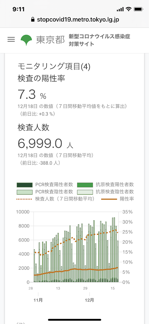Tap the stopcovid19.metro.tokyo.lg.jp address bar
Image resolution: width=149 pixels, height=324 pixels.
pyautogui.click(x=74, y=20)
